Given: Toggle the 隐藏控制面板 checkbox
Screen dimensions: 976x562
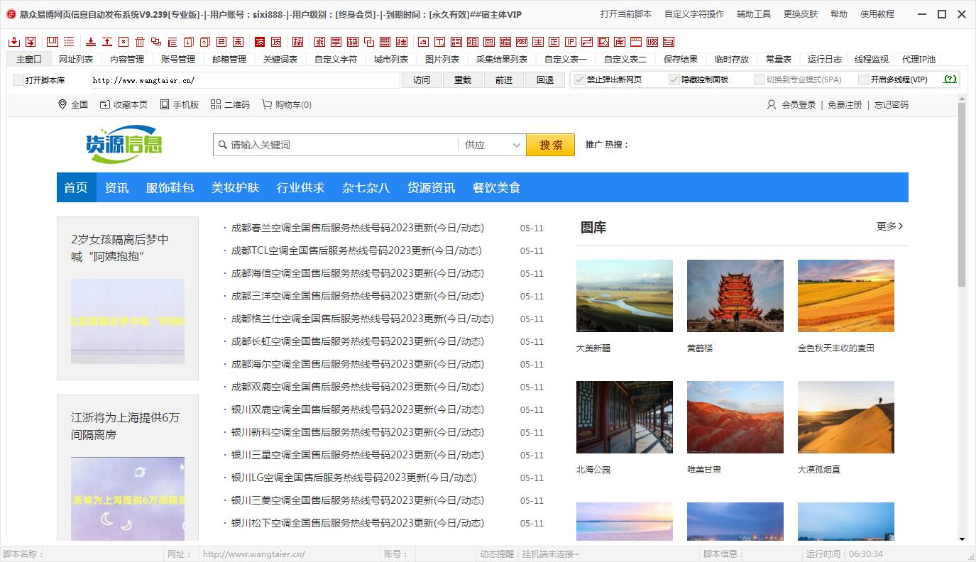Looking at the screenshot, I should (x=674, y=79).
